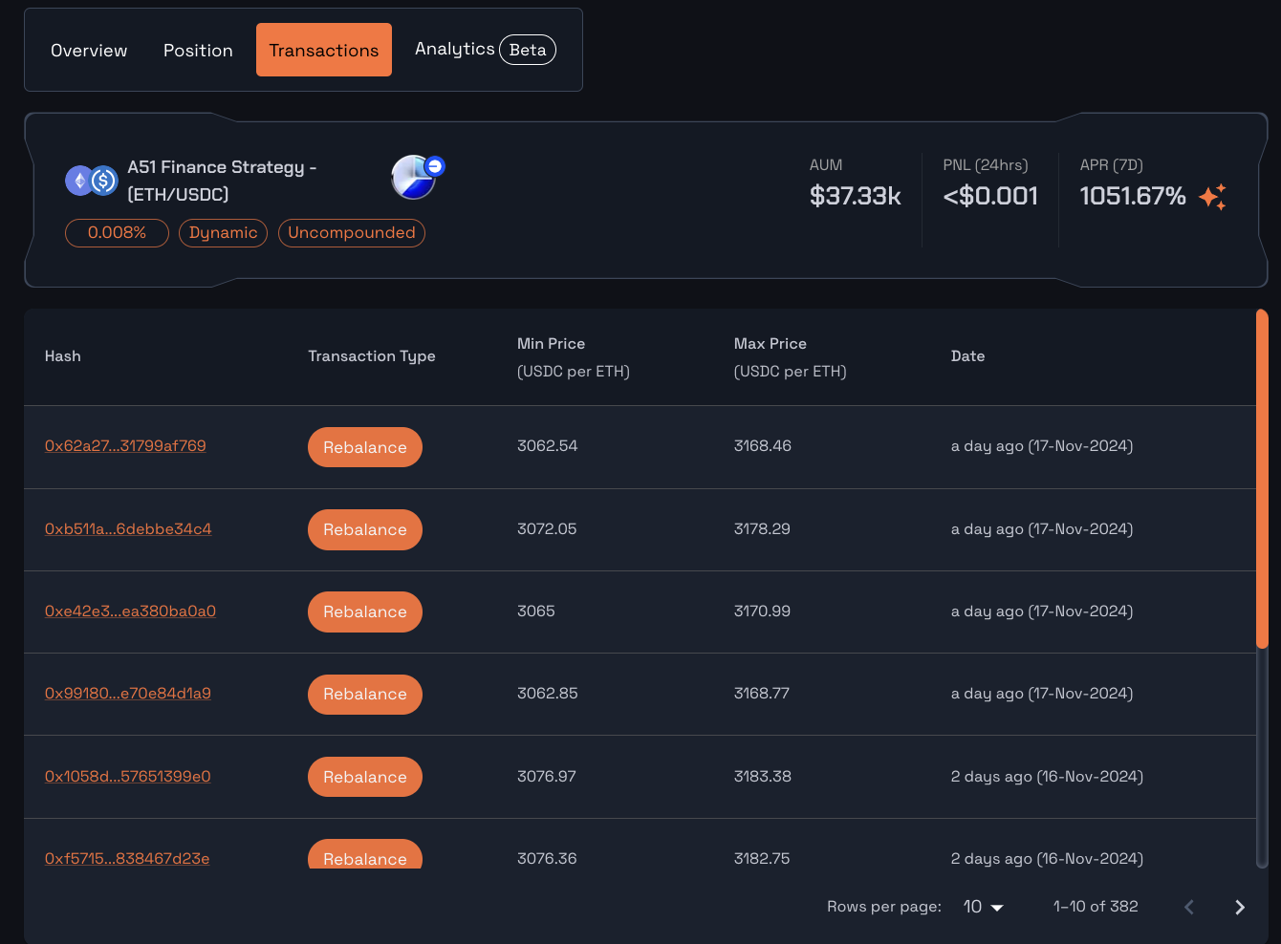
Task: Click the strategy pie chart icon
Action: 416,178
